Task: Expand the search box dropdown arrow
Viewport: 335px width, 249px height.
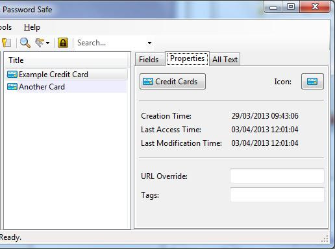Action: 149,43
